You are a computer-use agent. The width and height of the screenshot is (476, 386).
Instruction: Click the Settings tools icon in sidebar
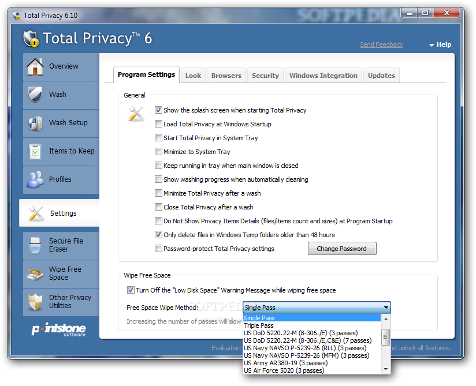tap(36, 213)
